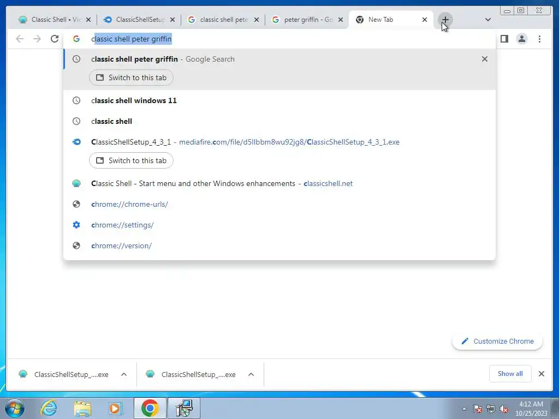The height and width of the screenshot is (419, 559).
Task: Expand options for second ClassicShellSetup download
Action: pyautogui.click(x=251, y=374)
